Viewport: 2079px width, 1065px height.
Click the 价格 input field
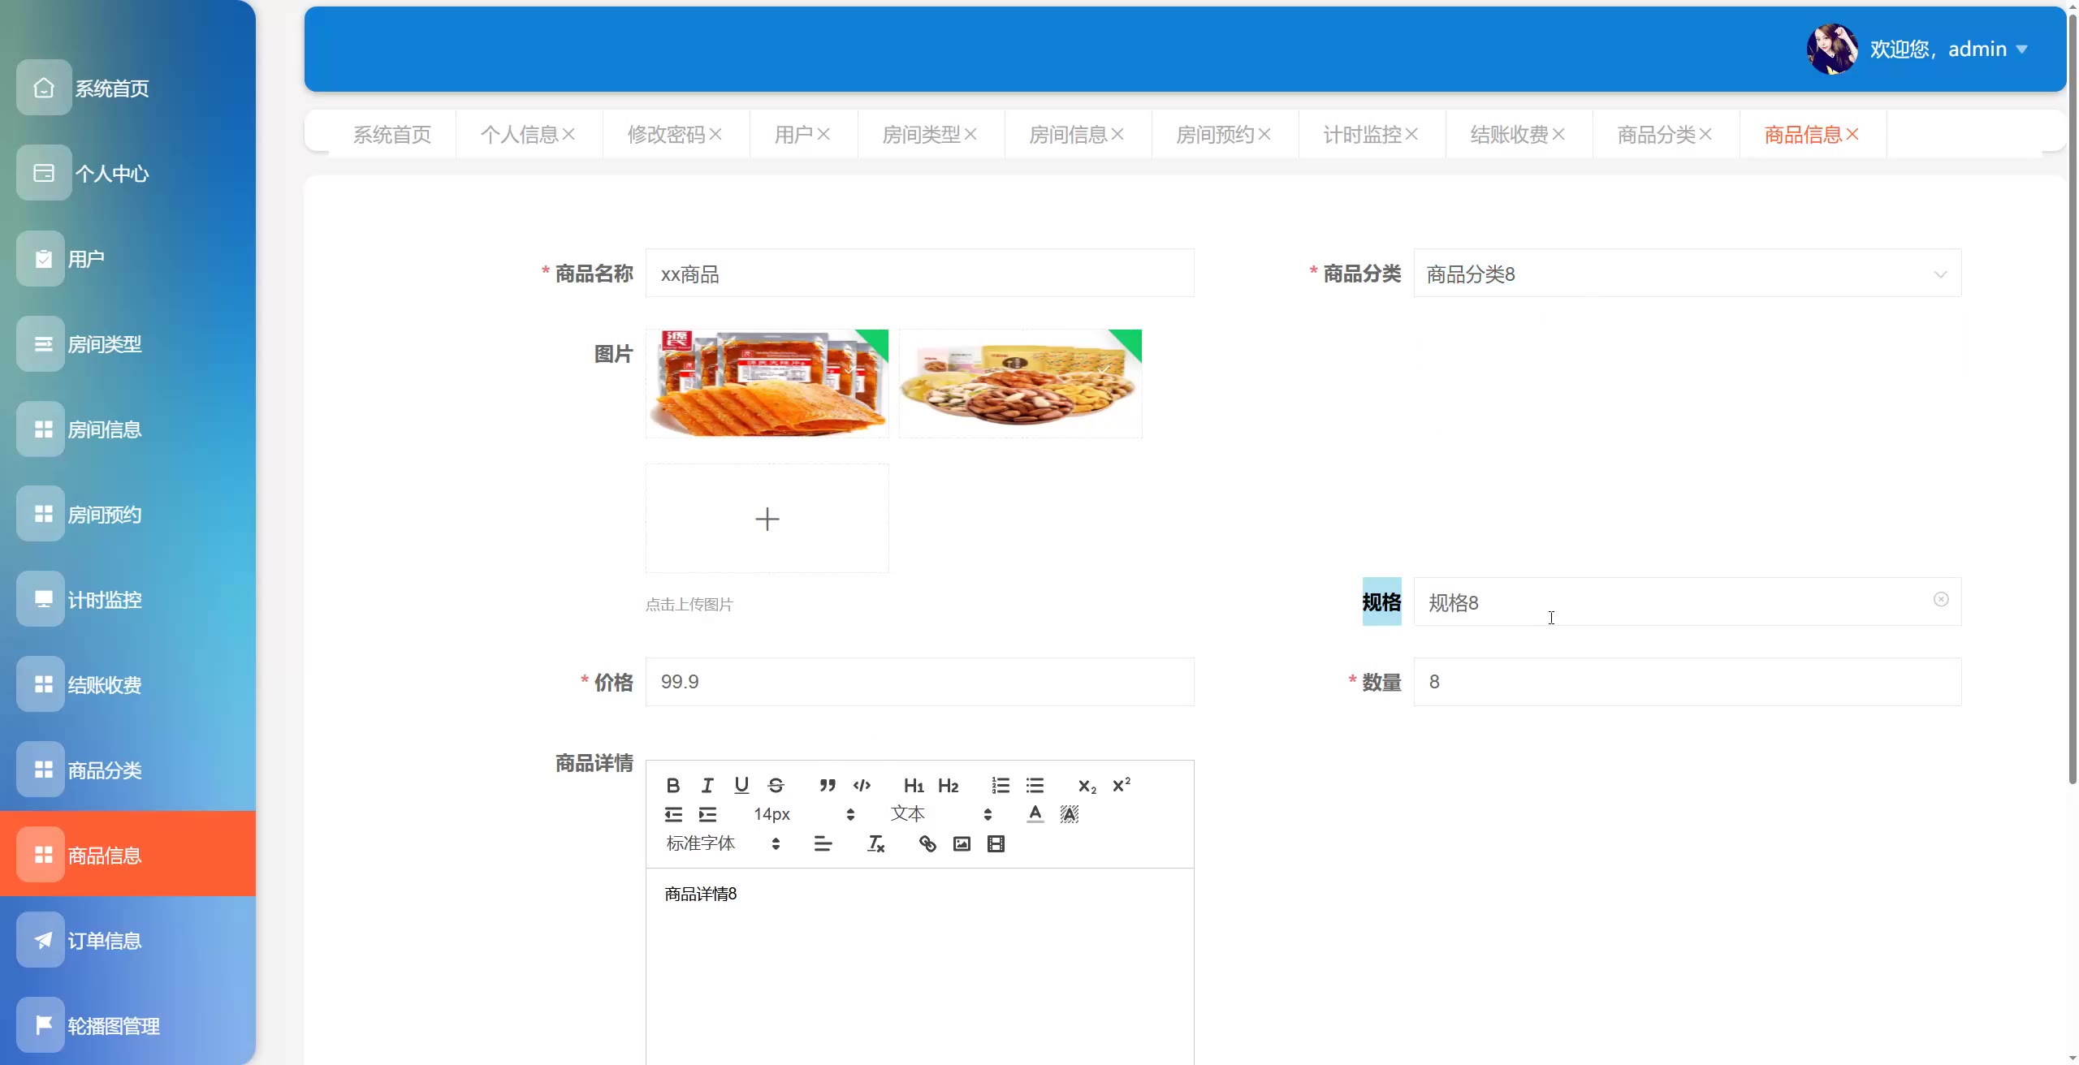pos(919,682)
